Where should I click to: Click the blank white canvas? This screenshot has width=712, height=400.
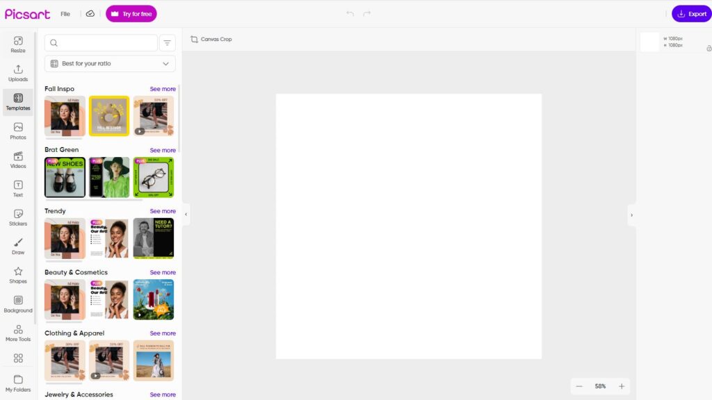(409, 226)
